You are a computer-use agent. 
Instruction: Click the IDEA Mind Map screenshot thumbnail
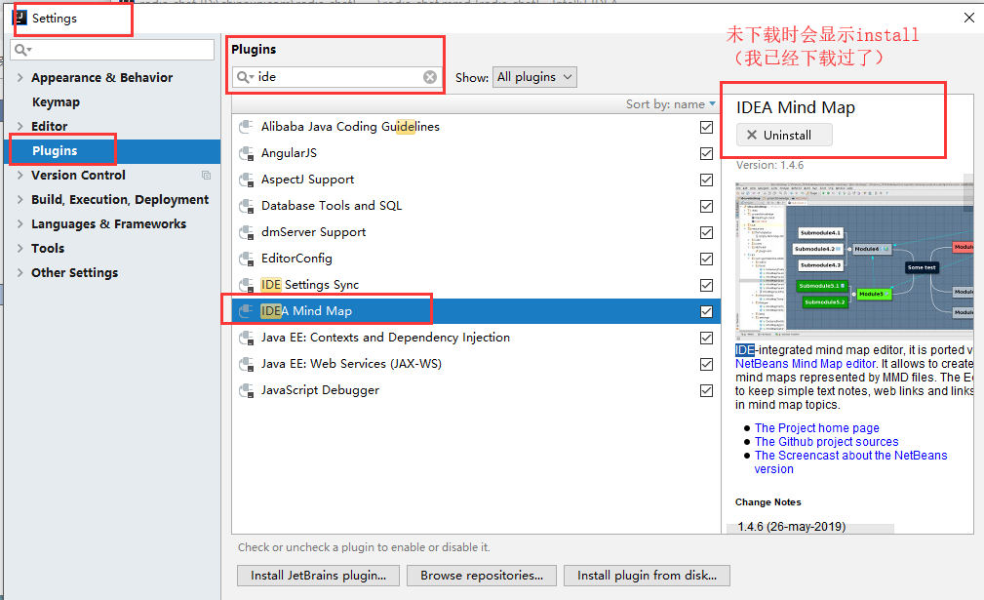pyautogui.click(x=854, y=260)
